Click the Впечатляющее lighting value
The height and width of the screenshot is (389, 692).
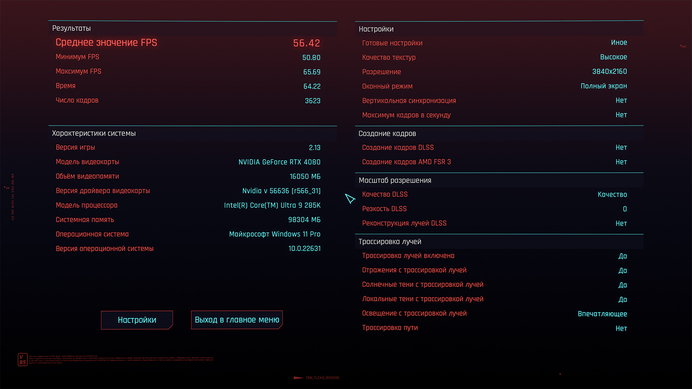[602, 314]
